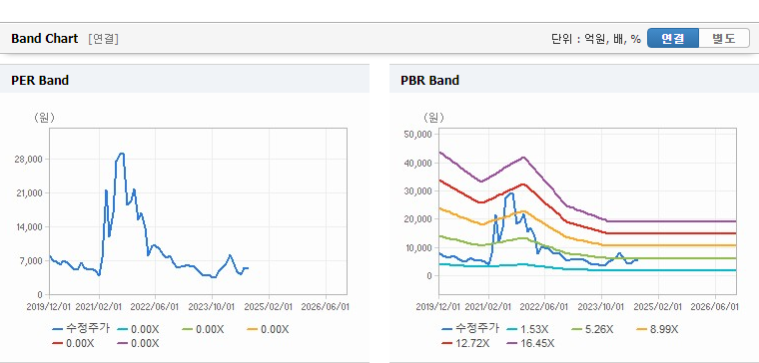The height and width of the screenshot is (363, 759).
Task: Toggle 16.45X legend in PBR Band
Action: [530, 343]
